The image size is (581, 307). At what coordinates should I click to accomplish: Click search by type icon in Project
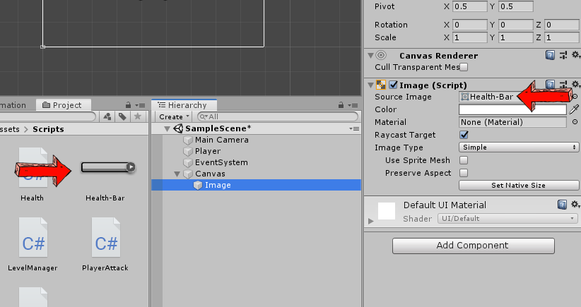pyautogui.click(x=107, y=116)
